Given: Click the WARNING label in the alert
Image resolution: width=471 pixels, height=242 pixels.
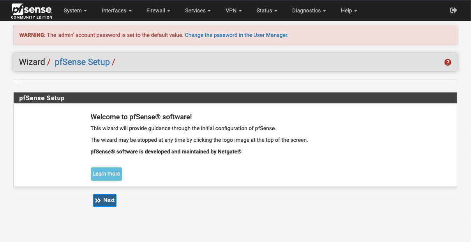Looking at the screenshot, I should tap(32, 35).
